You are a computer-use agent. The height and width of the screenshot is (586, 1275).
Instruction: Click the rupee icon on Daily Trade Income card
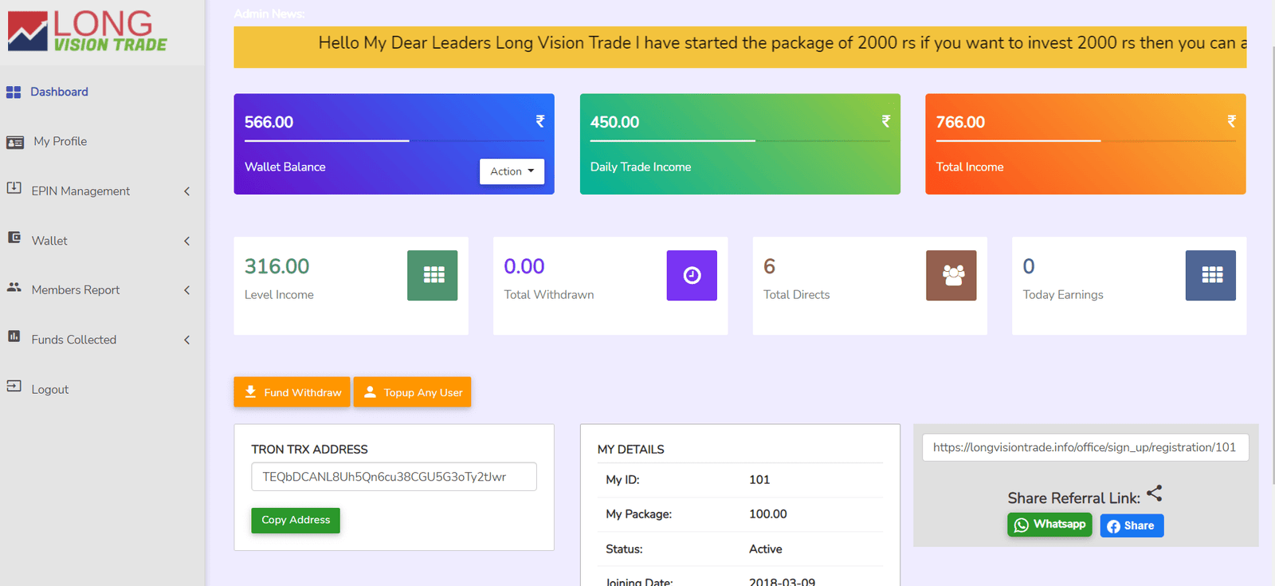(x=886, y=121)
